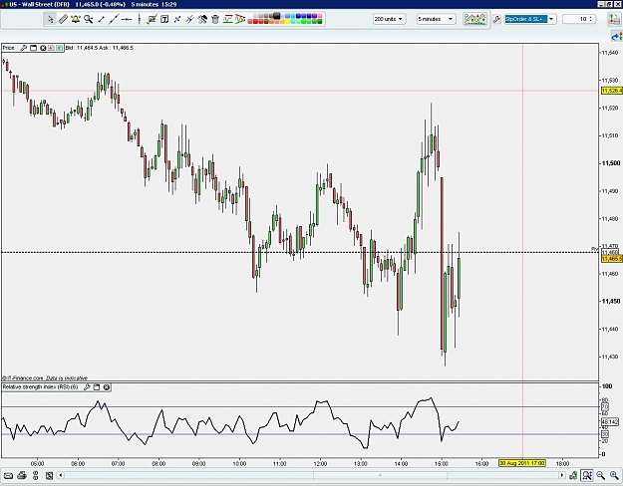Open RSI indicator wrench settings
The width and height of the screenshot is (623, 486).
(x=87, y=387)
